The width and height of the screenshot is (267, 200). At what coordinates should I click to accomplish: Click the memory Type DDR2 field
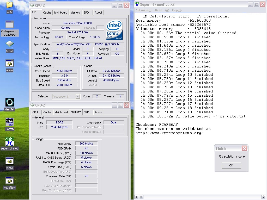pyautogui.click(x=60, y=122)
